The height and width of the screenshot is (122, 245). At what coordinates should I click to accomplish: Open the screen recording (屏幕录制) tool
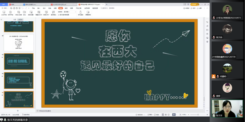pos(88,13)
